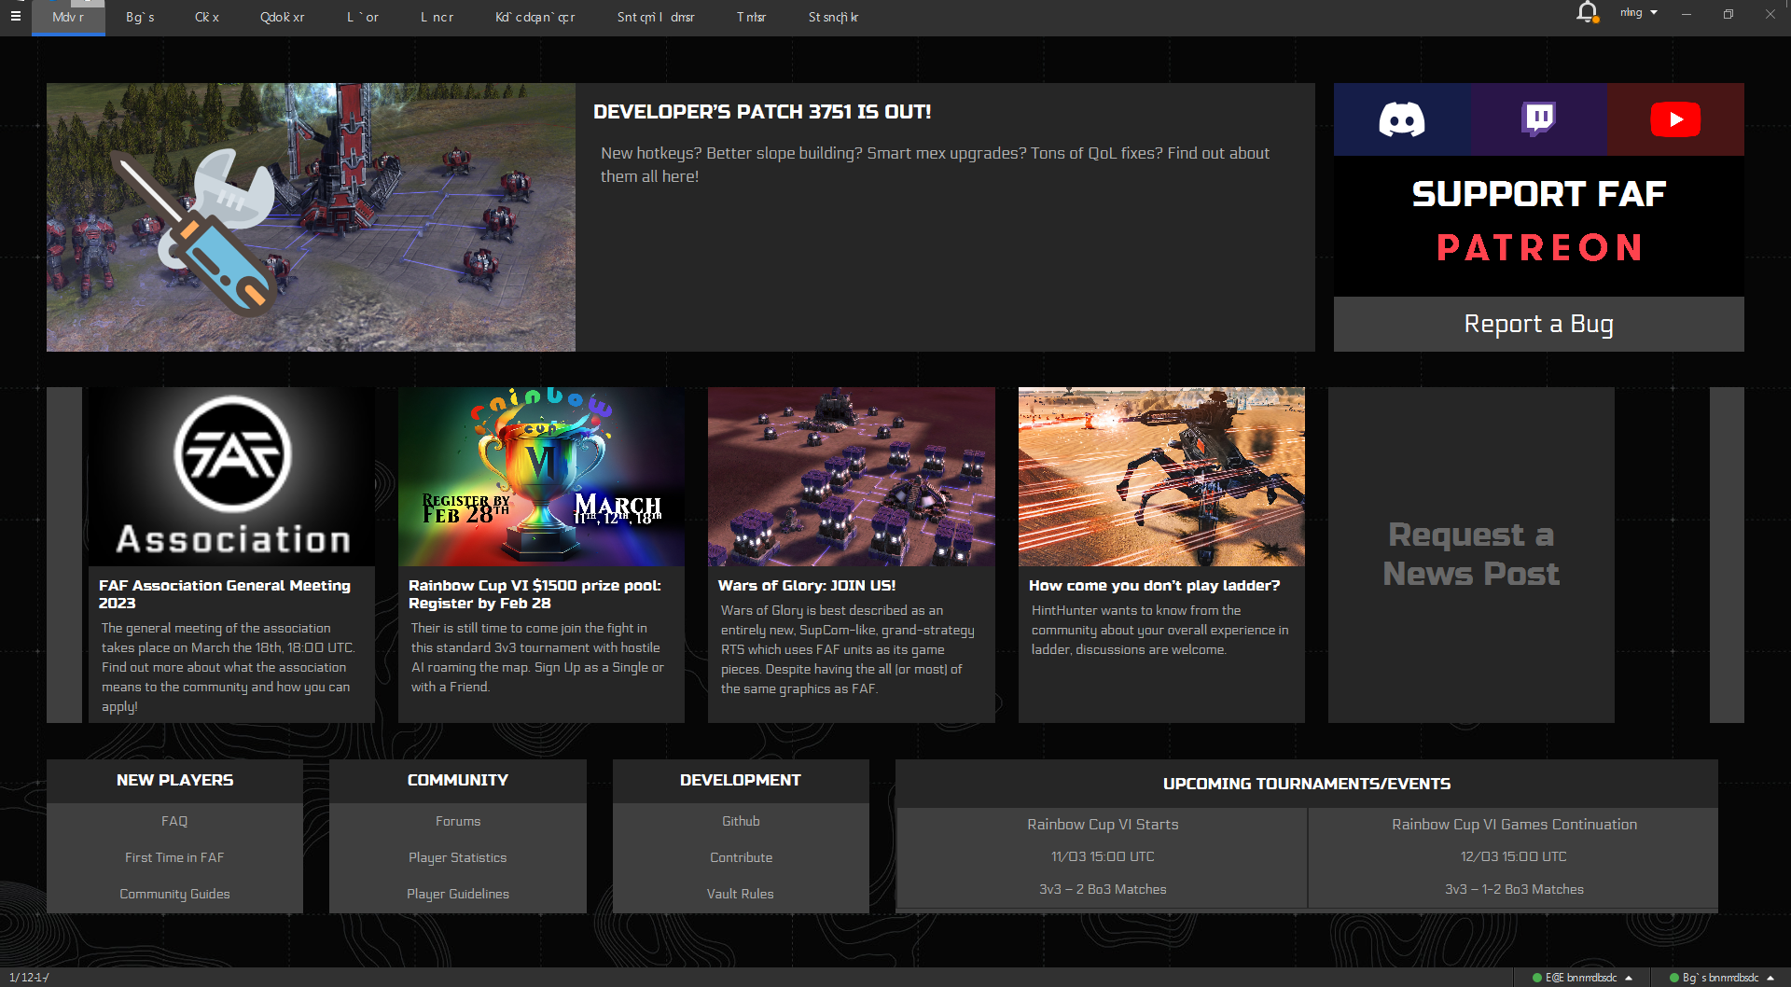This screenshot has width=1791, height=987.
Task: Open the ladder spider-bot thumbnail
Action: coord(1161,477)
